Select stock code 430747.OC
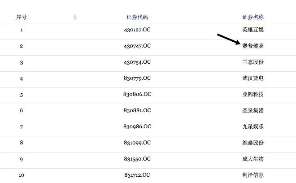Viewport: 296px width, 183px height. (137, 46)
